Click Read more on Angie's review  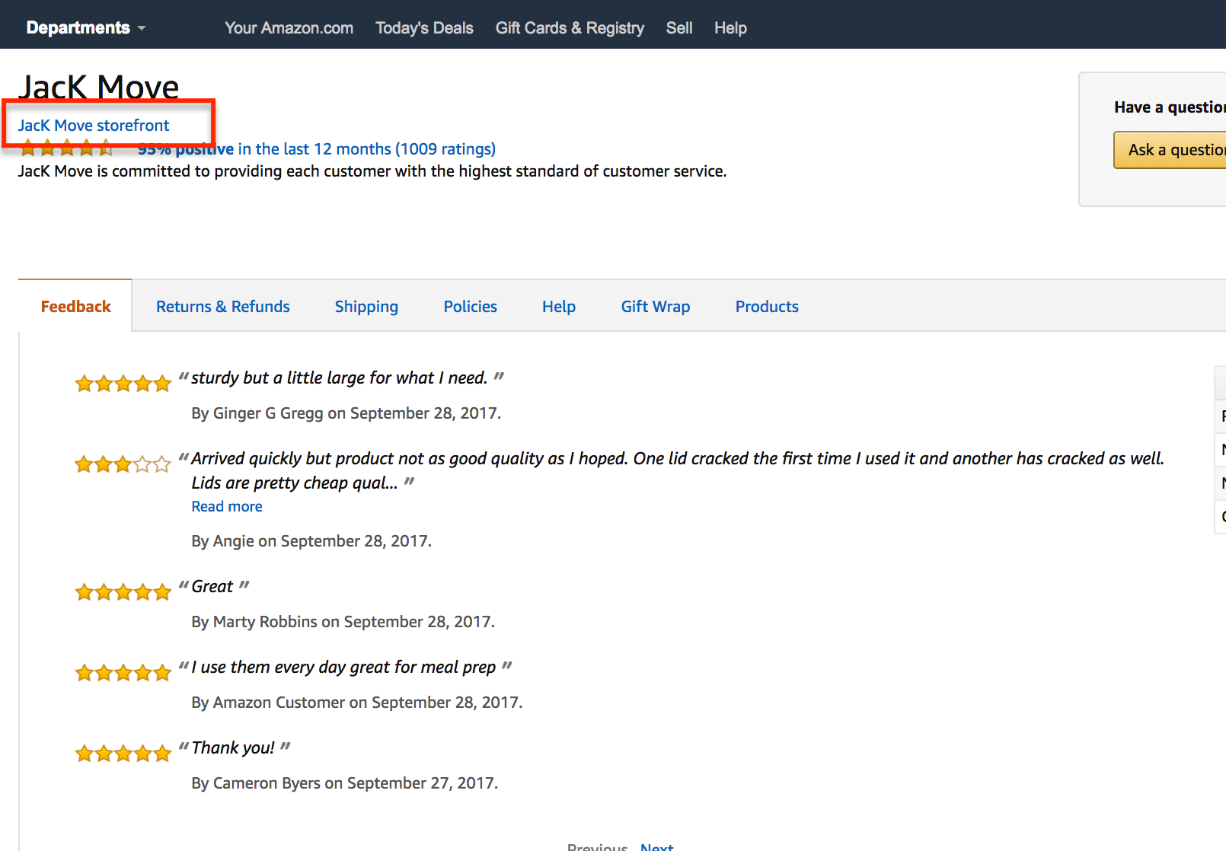pyautogui.click(x=227, y=507)
